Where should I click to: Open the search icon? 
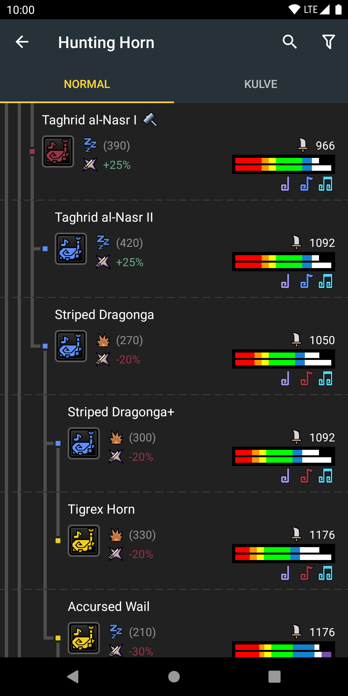click(x=289, y=42)
